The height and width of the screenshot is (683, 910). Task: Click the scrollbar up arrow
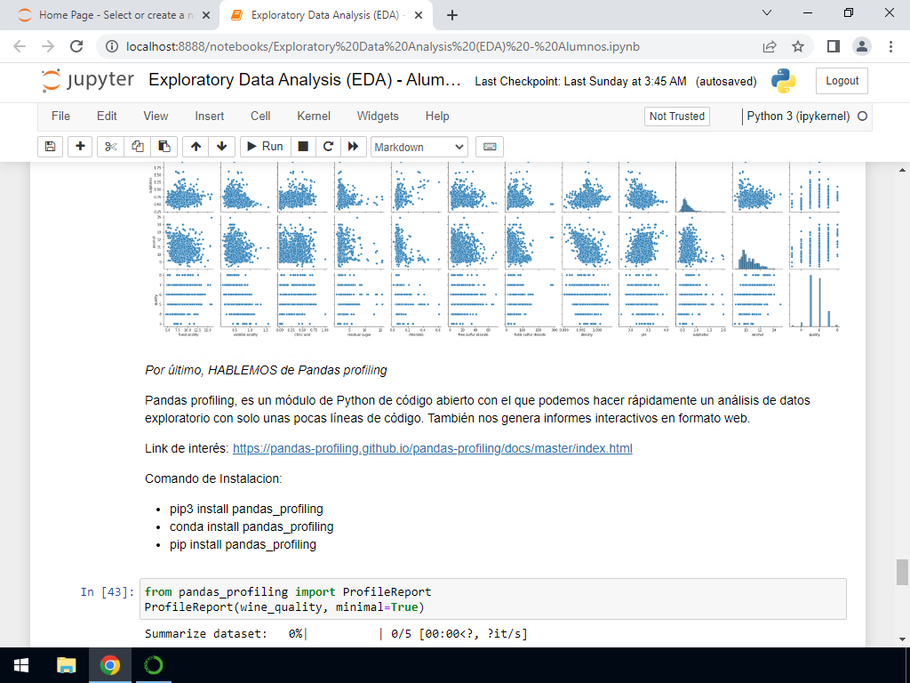(x=902, y=170)
